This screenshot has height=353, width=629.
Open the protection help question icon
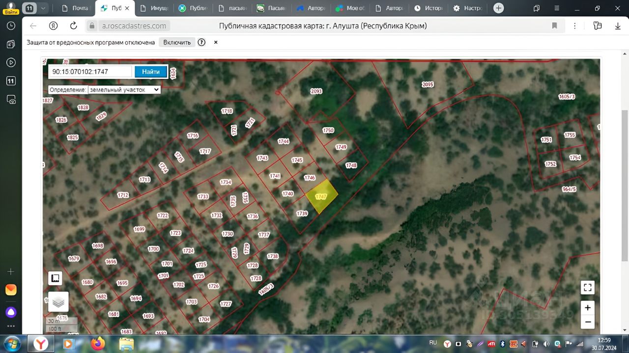click(201, 42)
